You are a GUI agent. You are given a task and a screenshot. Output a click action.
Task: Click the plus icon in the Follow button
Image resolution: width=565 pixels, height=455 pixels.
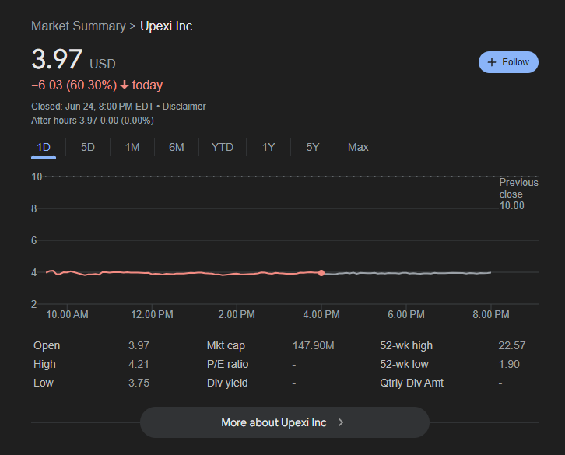click(x=492, y=62)
